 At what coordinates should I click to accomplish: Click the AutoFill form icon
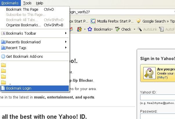coord(161,29)
